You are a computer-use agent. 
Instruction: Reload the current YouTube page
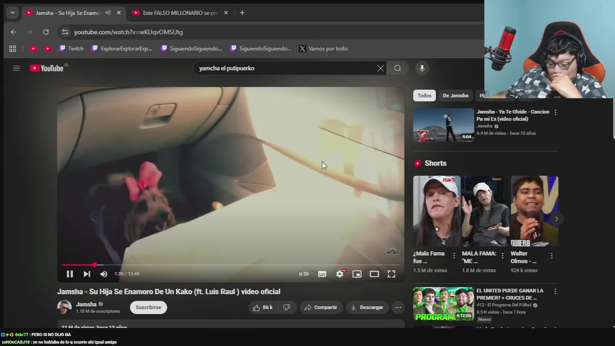pos(46,32)
